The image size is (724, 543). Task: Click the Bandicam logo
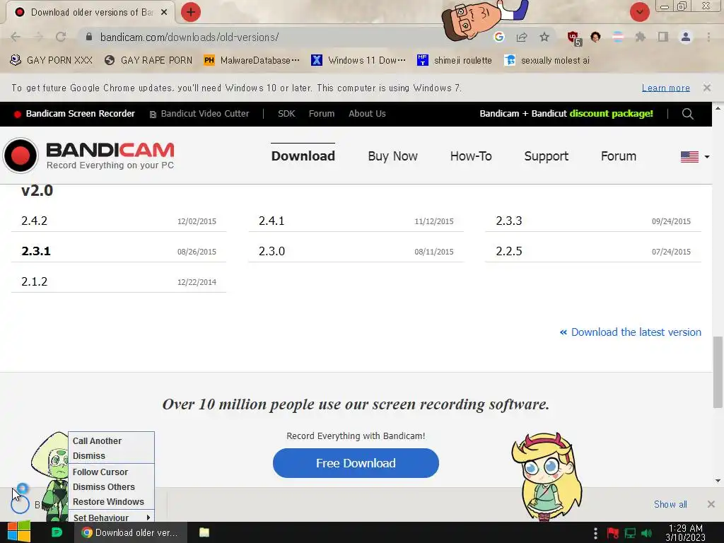click(x=88, y=156)
